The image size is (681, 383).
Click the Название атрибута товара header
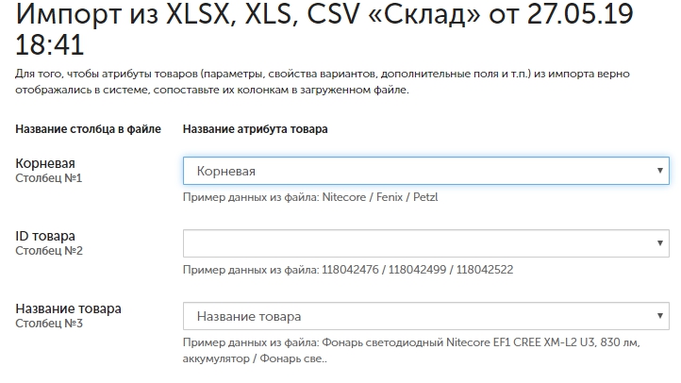click(x=255, y=129)
